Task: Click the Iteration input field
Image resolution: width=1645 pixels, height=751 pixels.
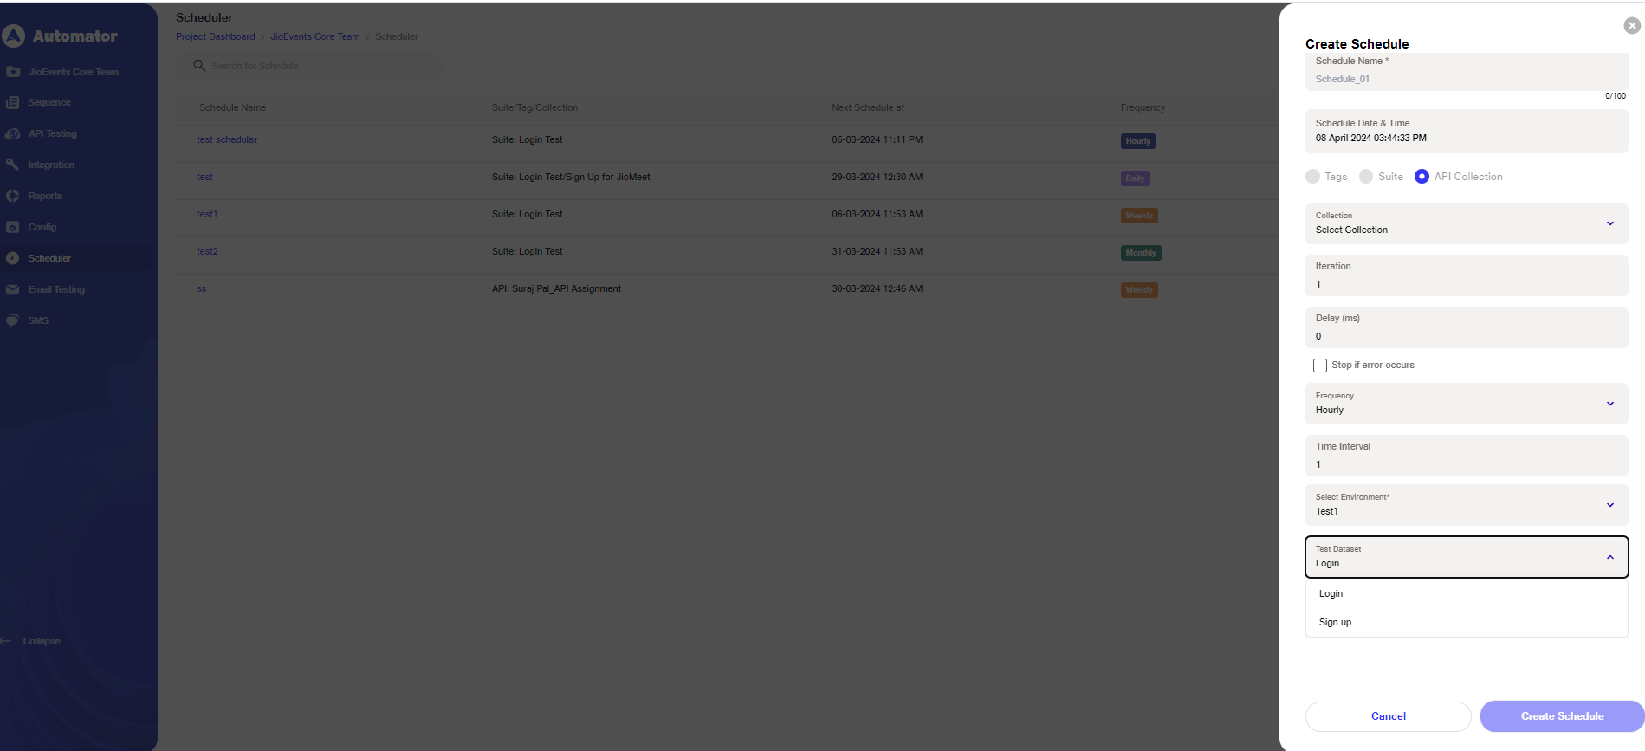Action: tap(1467, 275)
